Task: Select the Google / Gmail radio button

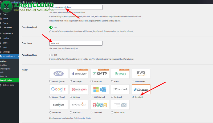Action: (51, 97)
